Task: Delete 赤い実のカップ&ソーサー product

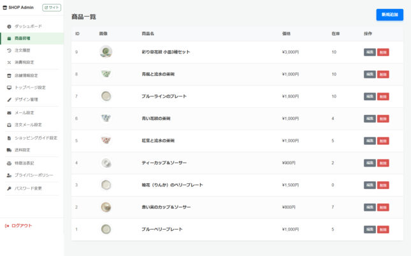Action: (383, 207)
